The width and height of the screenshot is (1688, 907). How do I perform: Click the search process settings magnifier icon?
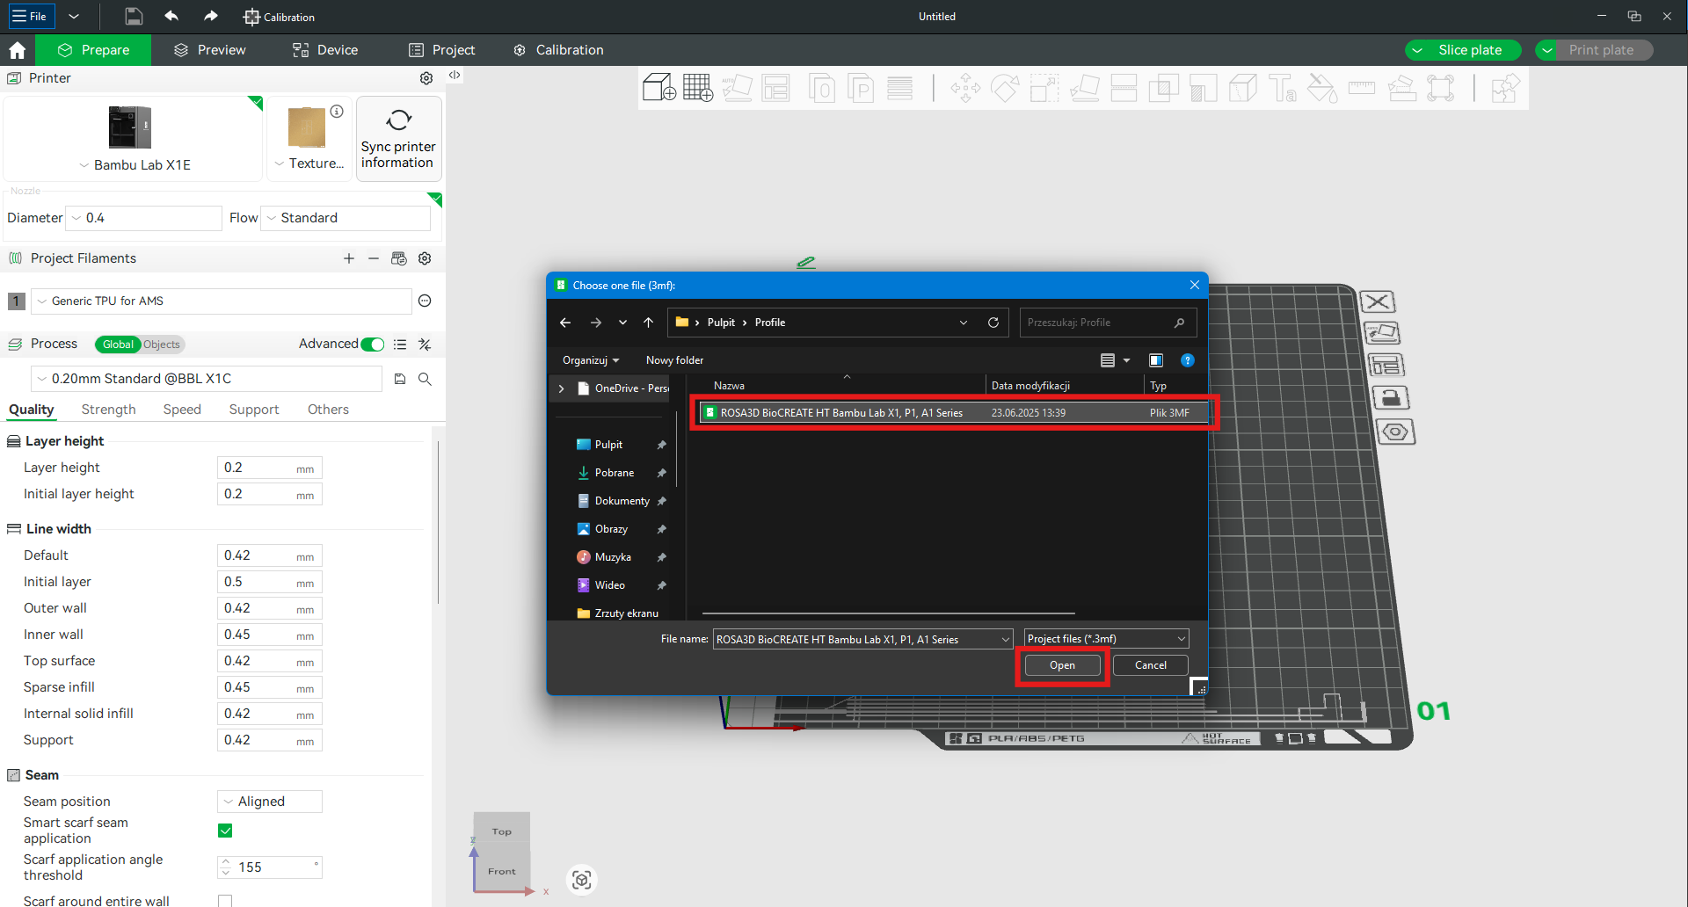click(425, 379)
